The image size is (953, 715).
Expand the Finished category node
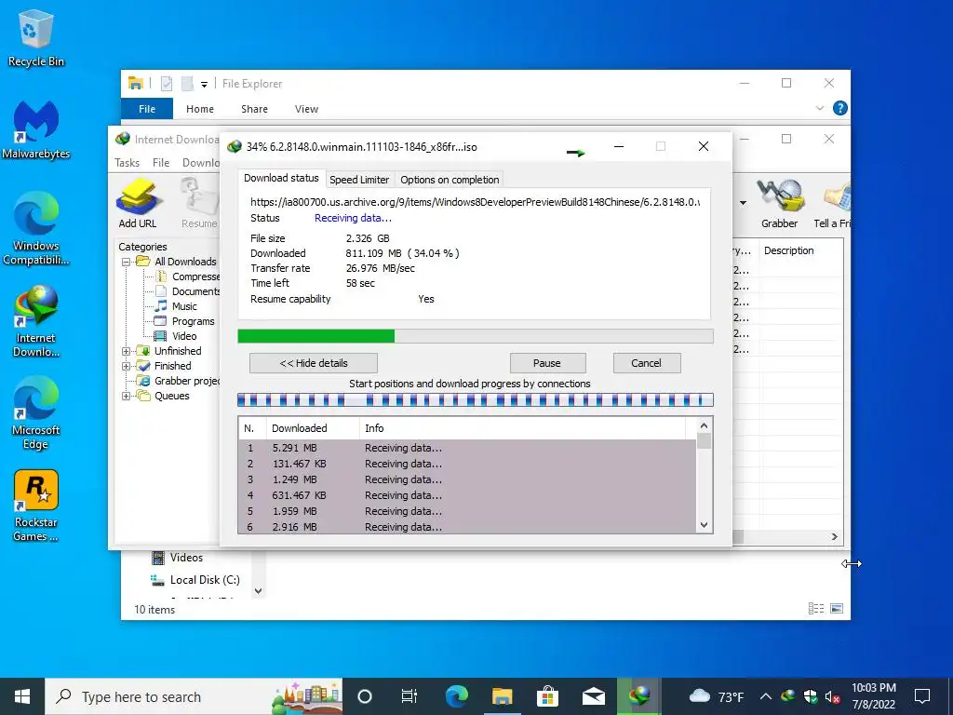pos(126,366)
